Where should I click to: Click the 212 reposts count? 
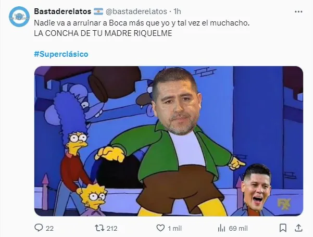[x=112, y=229]
